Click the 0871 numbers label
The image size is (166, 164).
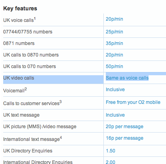coord(19,43)
